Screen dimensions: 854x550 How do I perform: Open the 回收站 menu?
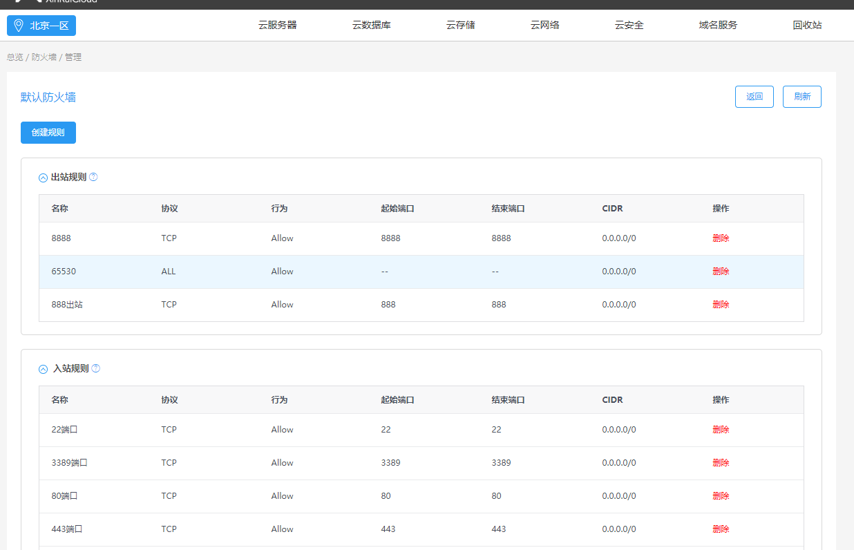click(808, 25)
